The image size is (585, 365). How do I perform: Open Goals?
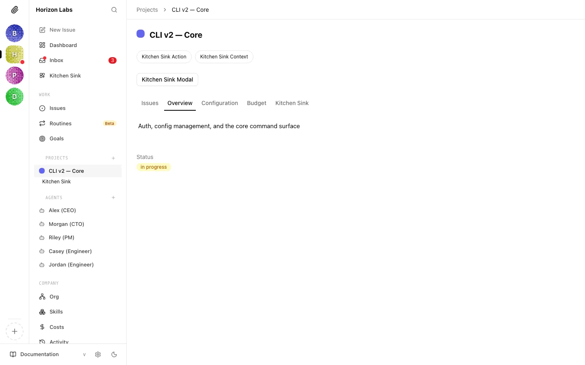(78, 139)
